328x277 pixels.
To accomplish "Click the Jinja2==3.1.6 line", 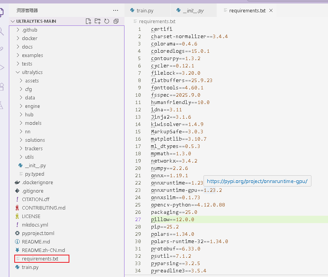I will (x=171, y=117).
